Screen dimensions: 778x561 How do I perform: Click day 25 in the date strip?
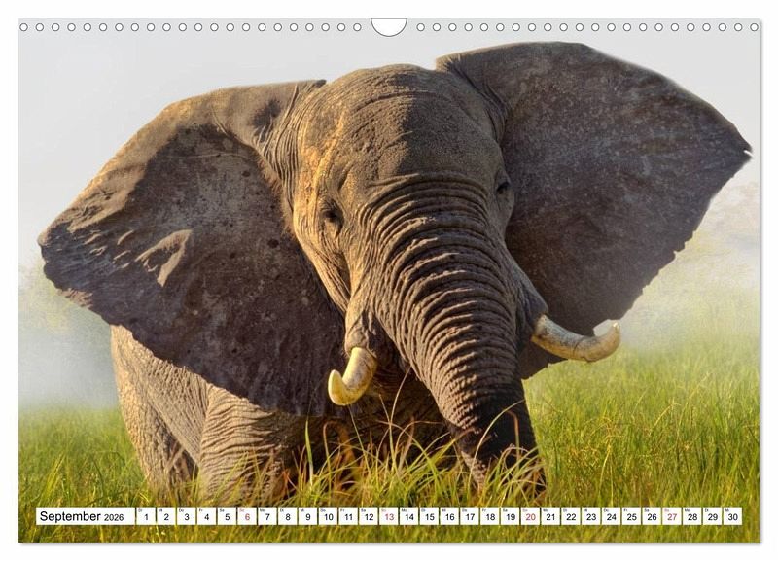click(x=631, y=516)
